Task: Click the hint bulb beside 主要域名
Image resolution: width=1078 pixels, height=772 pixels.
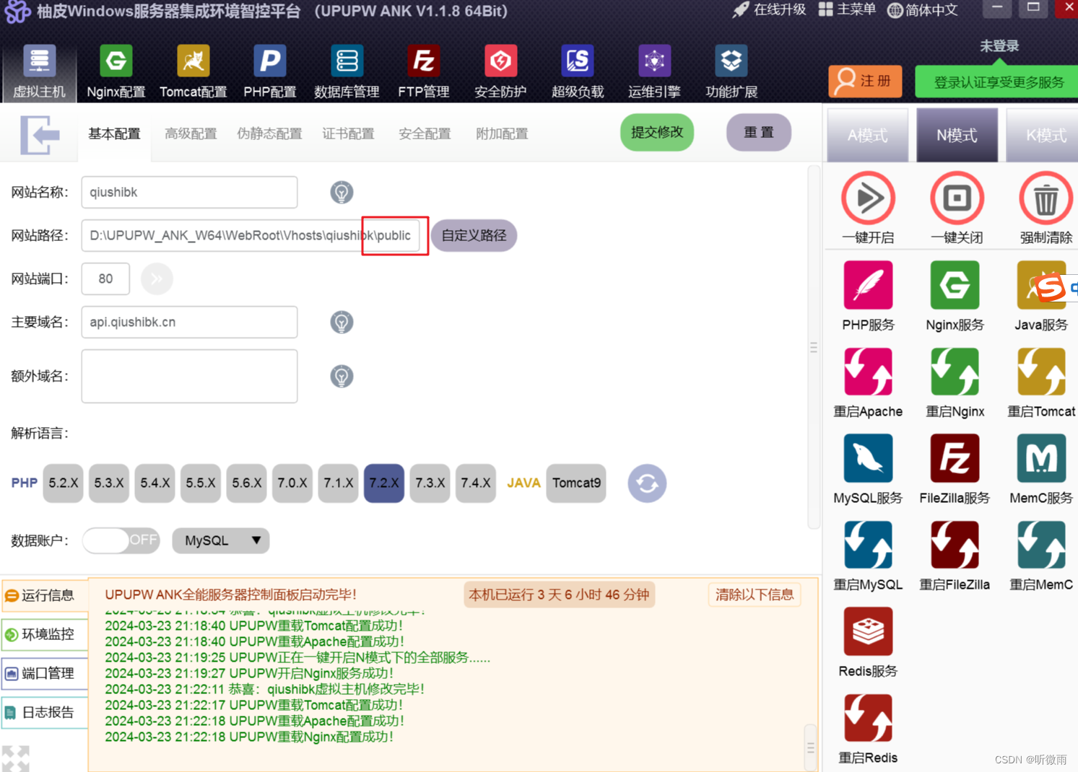Action: tap(342, 322)
